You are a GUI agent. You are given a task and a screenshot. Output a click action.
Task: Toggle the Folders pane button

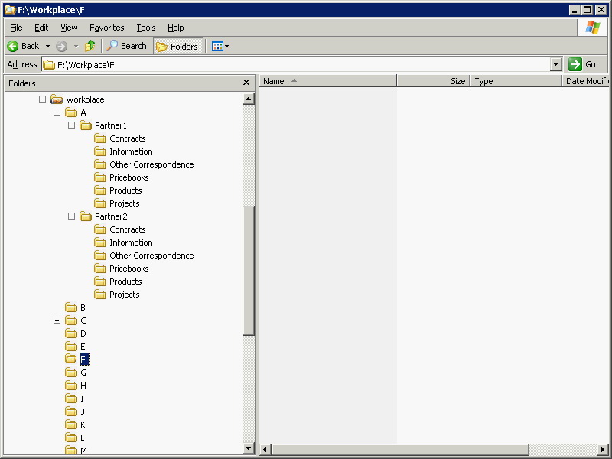pyautogui.click(x=177, y=46)
